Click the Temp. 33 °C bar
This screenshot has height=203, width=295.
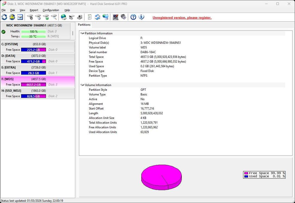pyautogui.click(x=34, y=36)
